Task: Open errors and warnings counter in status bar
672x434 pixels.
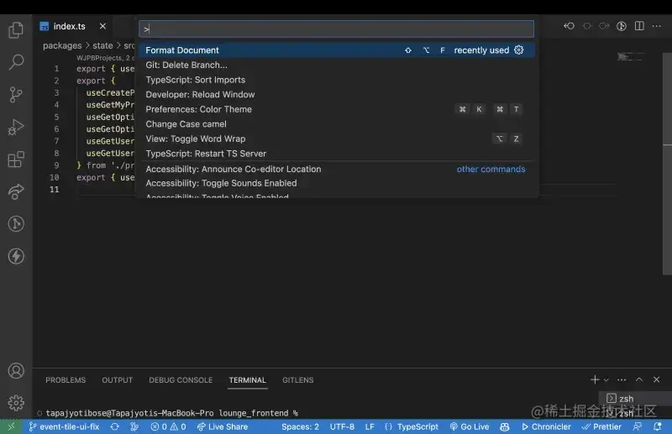Action: pyautogui.click(x=169, y=426)
